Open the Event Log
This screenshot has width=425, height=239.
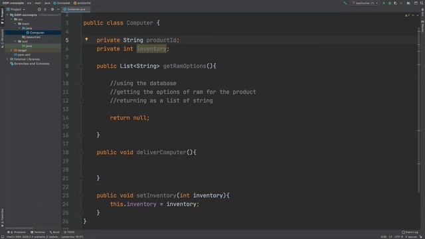[x=410, y=232]
